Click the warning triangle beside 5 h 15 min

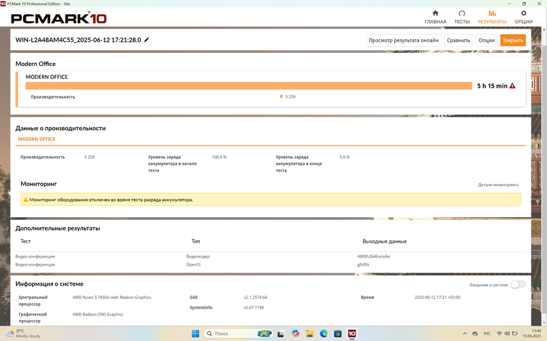[x=513, y=86]
